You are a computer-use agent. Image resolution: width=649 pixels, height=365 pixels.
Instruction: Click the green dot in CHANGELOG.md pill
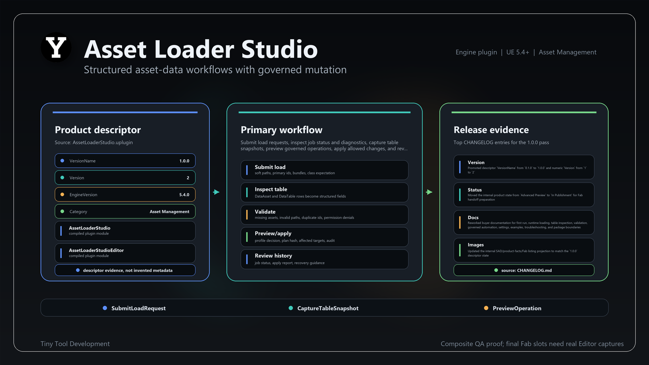[496, 270]
